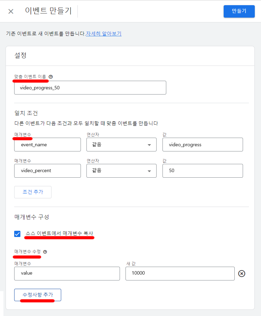
Task: Open help for 매개변수 수정
Action: tap(44, 252)
